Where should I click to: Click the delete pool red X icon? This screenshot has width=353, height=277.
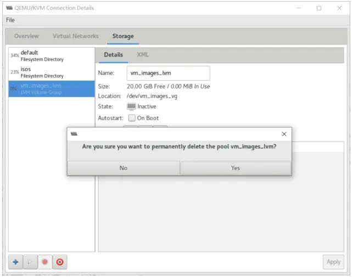coord(60,262)
